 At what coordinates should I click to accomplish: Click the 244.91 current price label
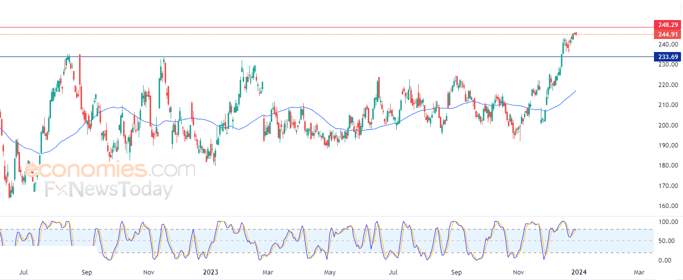[x=668, y=34]
